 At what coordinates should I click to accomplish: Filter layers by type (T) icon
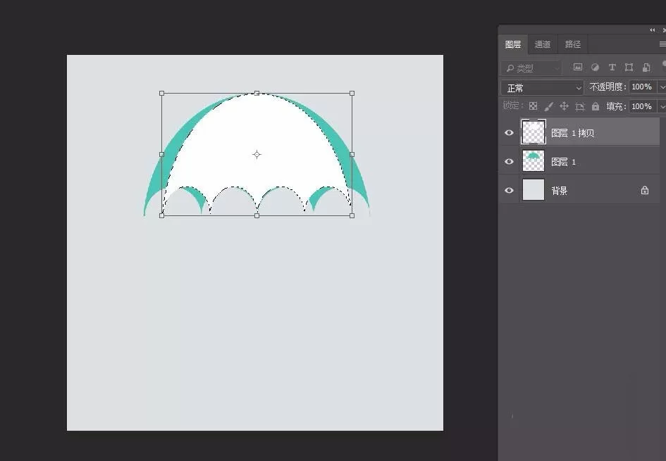tap(612, 67)
